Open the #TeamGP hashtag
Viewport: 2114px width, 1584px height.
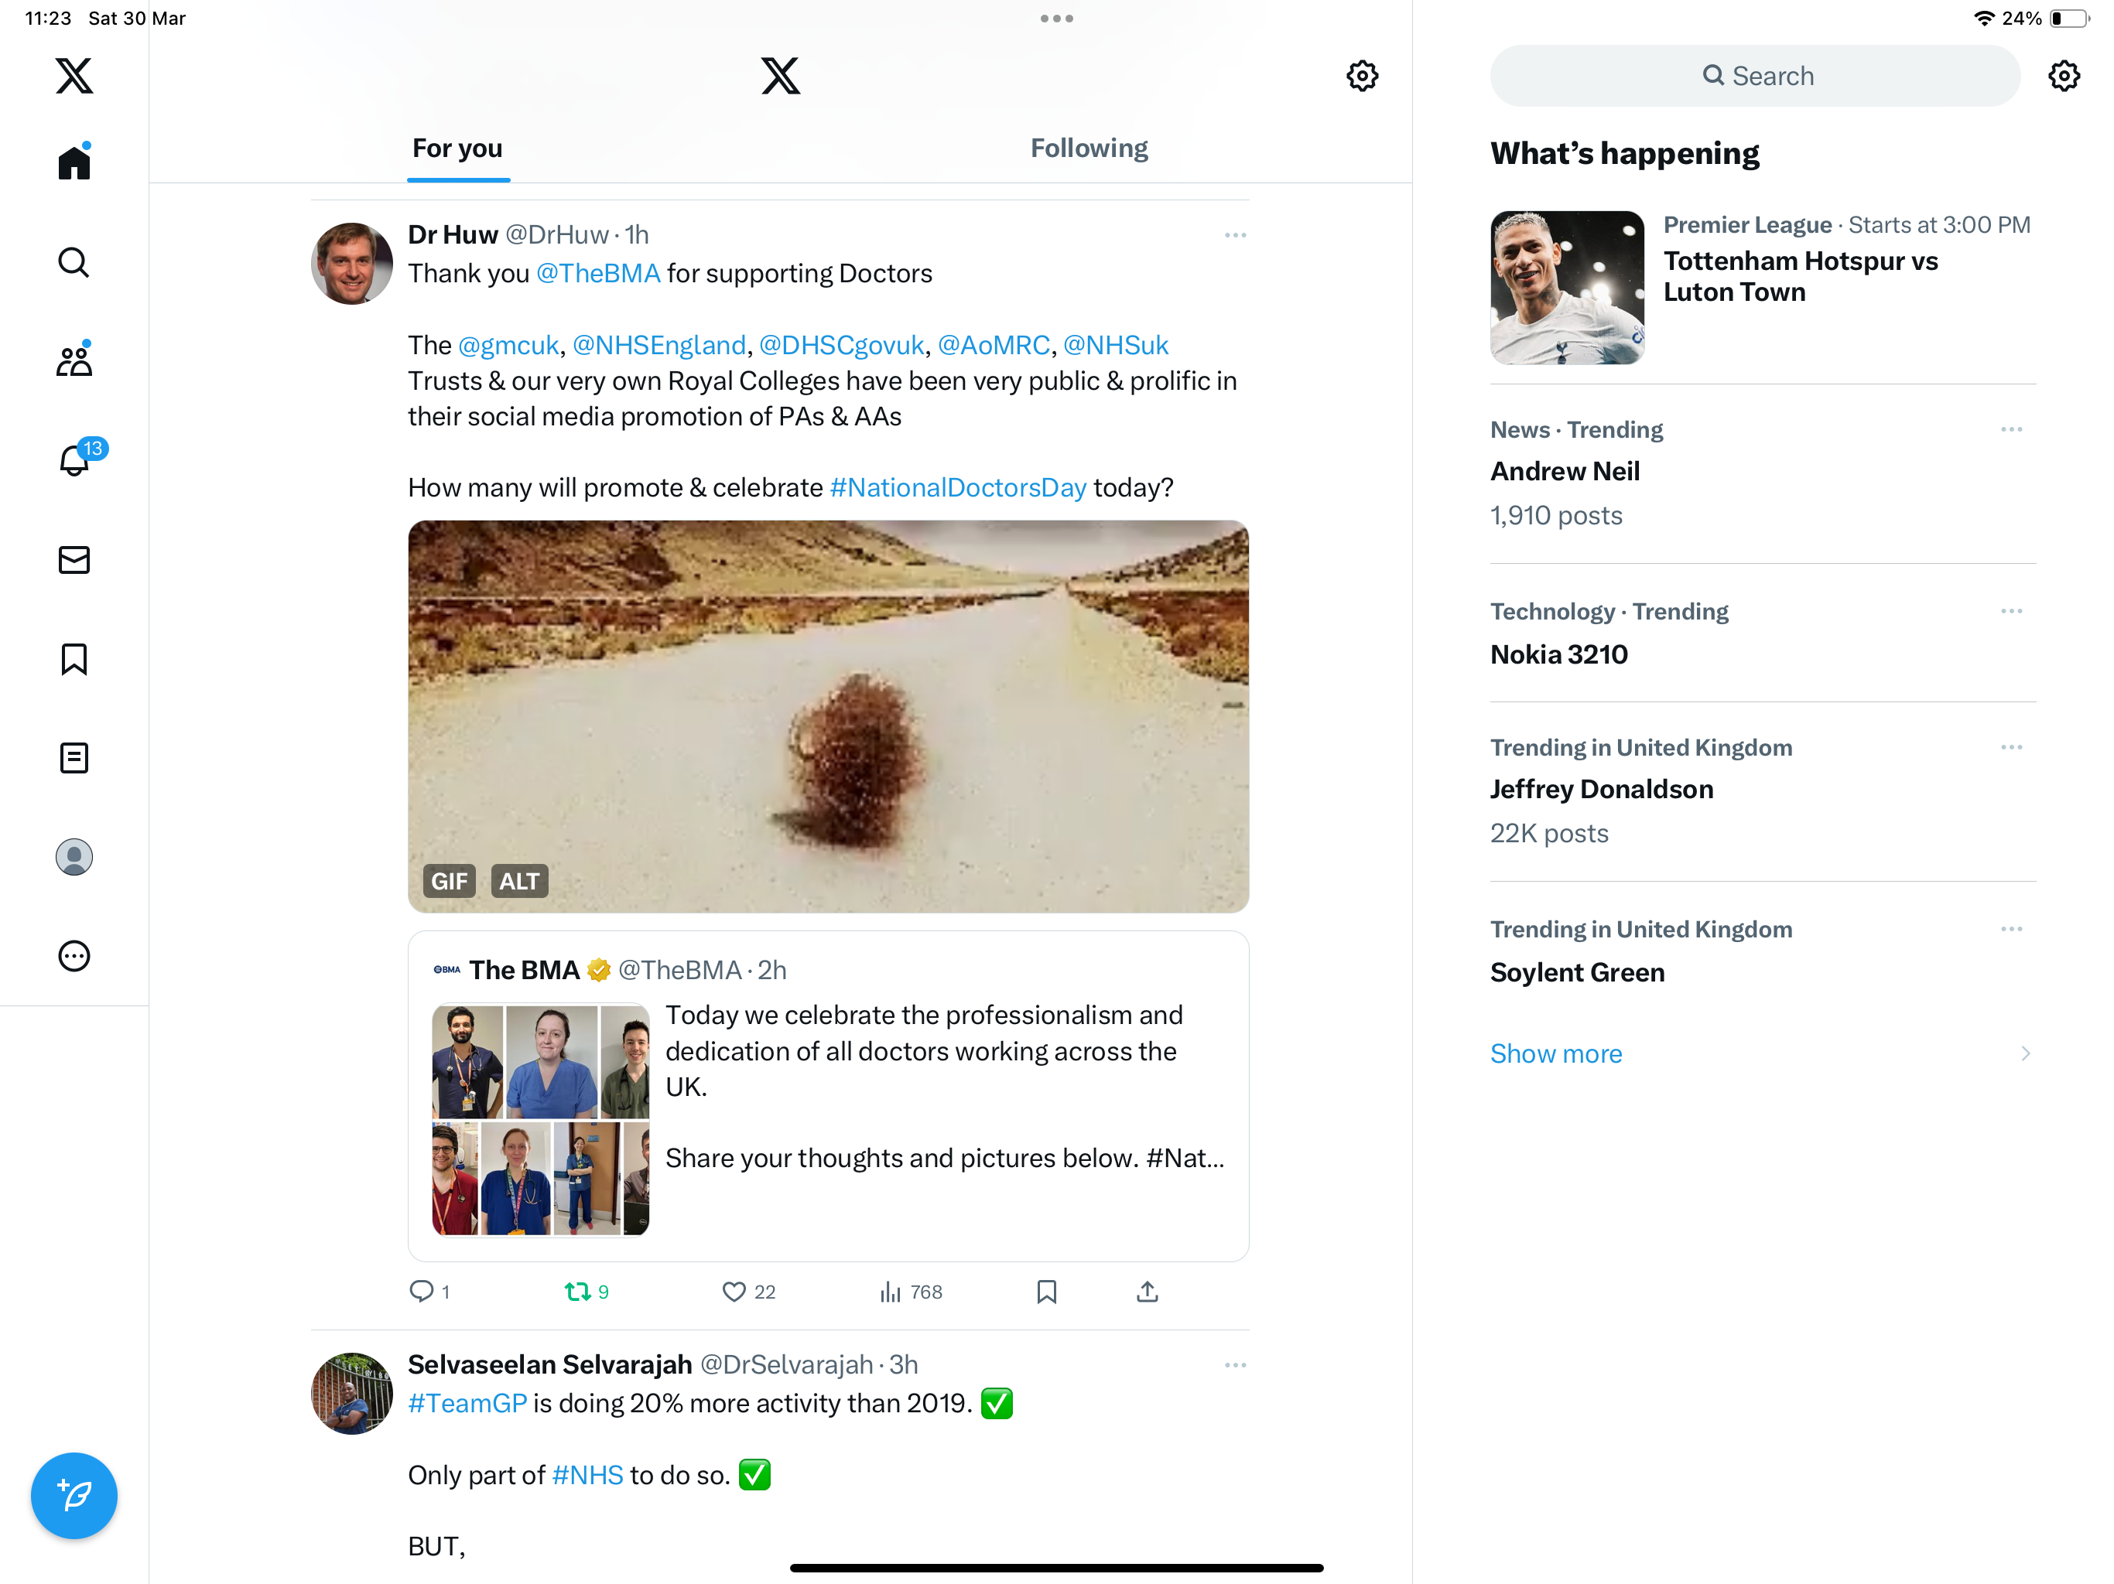(467, 1404)
